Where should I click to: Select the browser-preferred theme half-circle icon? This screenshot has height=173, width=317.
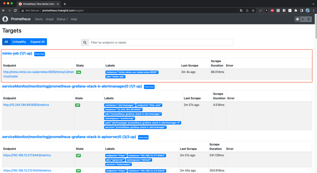tap(309, 19)
